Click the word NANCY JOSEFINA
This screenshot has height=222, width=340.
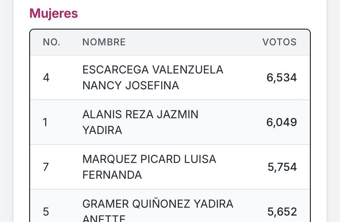pyautogui.click(x=131, y=86)
